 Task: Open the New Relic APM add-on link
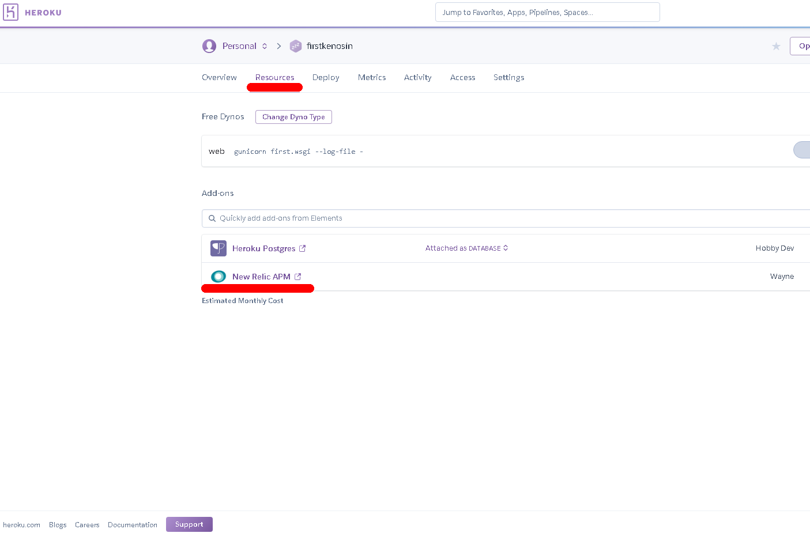click(x=261, y=277)
